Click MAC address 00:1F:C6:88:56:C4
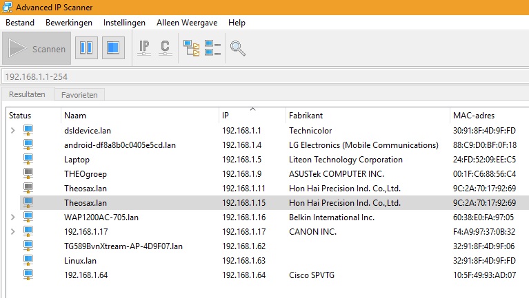Screen dimensions: 529x298 (x=484, y=174)
